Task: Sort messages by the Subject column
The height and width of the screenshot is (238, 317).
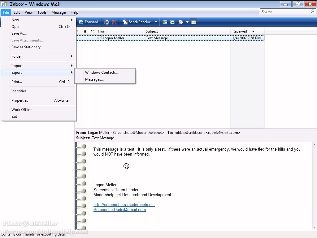Action: pyautogui.click(x=187, y=31)
